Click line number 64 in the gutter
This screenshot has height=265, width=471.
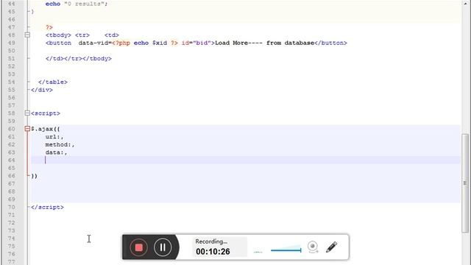(12, 160)
